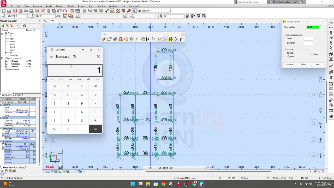Viewport: 334px width, 188px height.
Task: Click the Nodes numbering increment field
Action: (x=308, y=38)
